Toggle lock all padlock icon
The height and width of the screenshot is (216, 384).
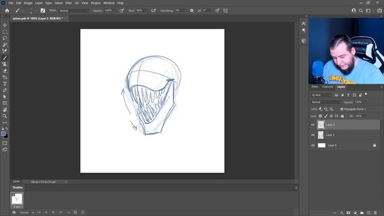tap(343, 116)
